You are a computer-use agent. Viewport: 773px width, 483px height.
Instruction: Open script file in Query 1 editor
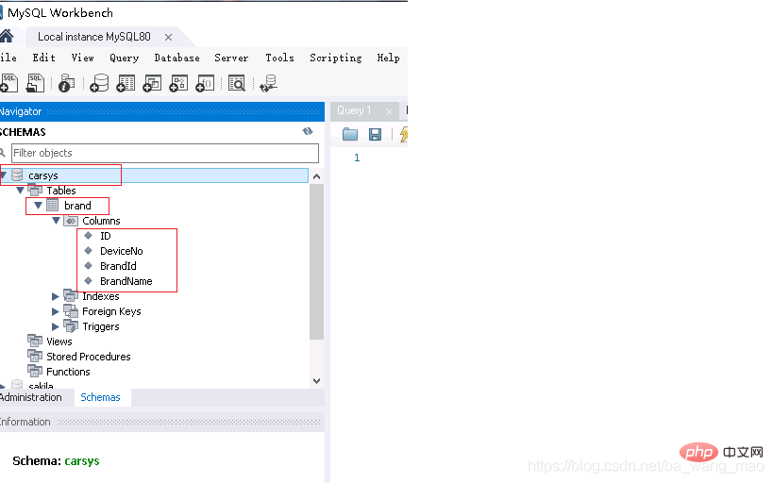pyautogui.click(x=350, y=134)
